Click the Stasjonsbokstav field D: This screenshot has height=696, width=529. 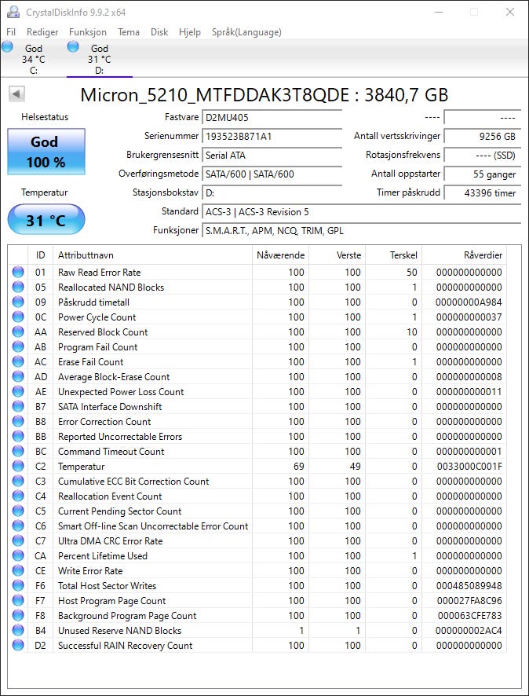[272, 193]
